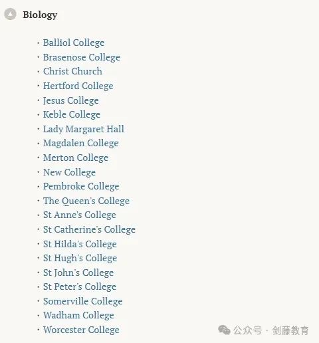
Task: Go to the Worcester College link
Action: click(x=81, y=330)
